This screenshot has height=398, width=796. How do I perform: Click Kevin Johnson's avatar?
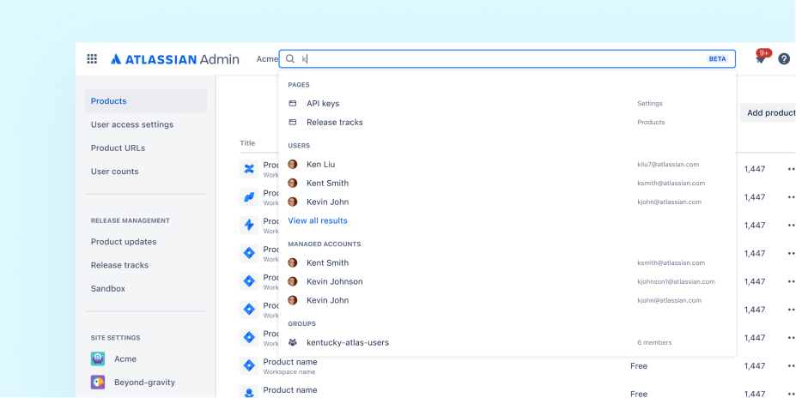293,281
